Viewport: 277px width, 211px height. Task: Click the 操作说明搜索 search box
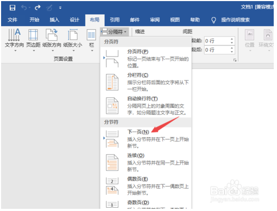pos(236,20)
